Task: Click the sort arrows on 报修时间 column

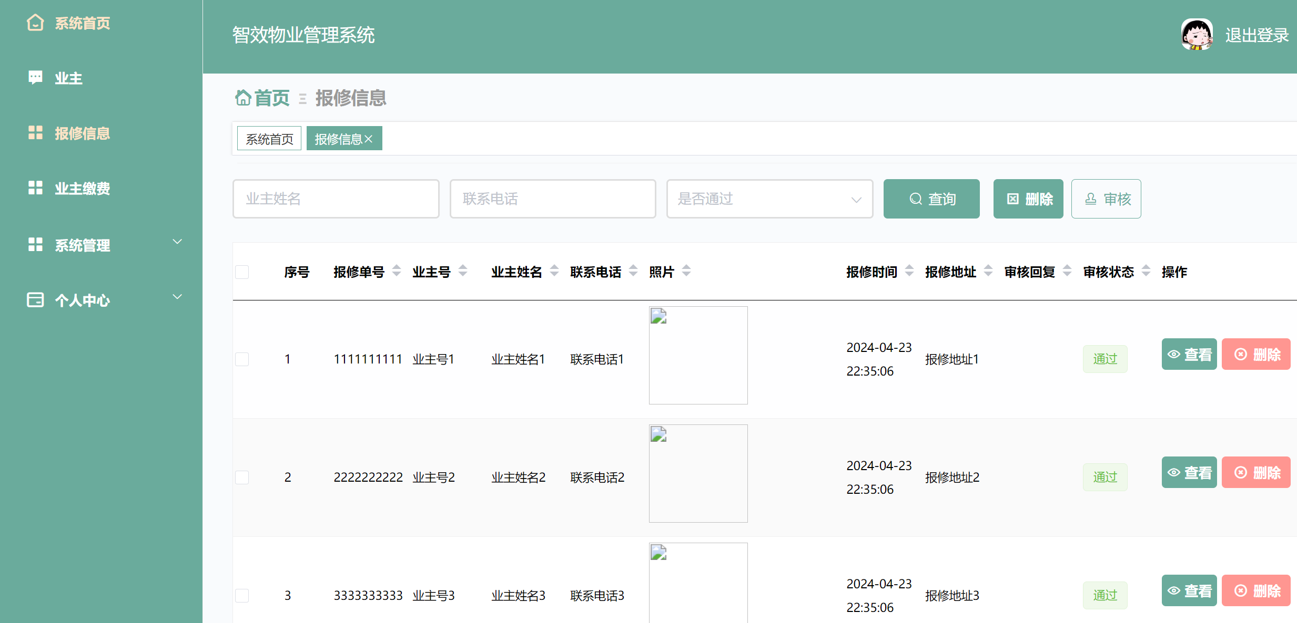Action: point(909,271)
